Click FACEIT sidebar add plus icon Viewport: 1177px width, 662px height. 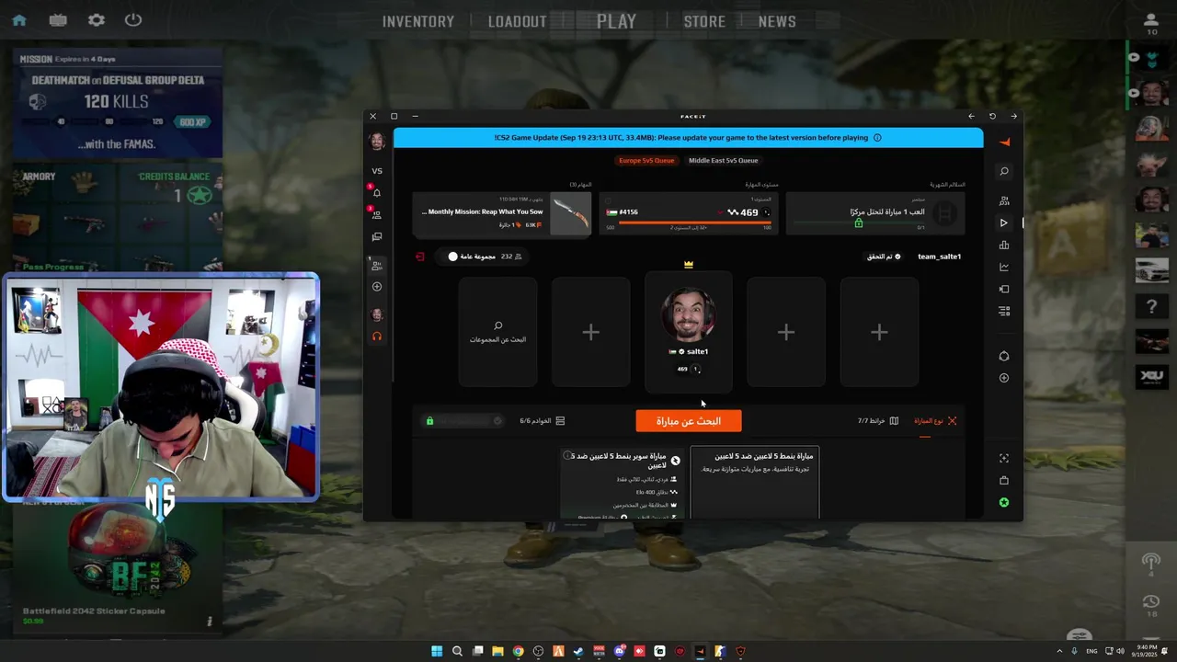coord(377,287)
